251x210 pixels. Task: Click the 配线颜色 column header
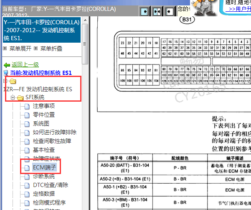tap(180, 158)
